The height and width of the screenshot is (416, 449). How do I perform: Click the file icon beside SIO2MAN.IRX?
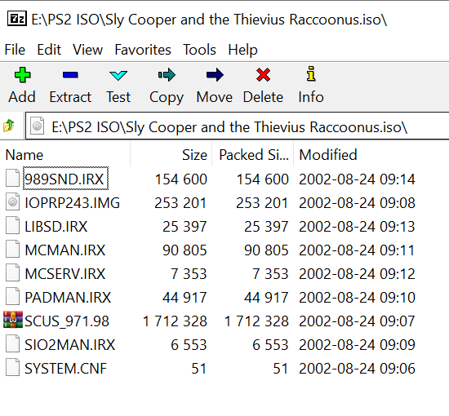(x=12, y=344)
